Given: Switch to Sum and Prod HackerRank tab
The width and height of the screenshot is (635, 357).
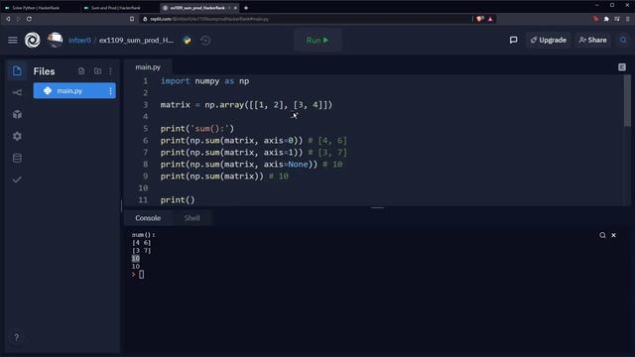Looking at the screenshot, I should click(x=116, y=8).
